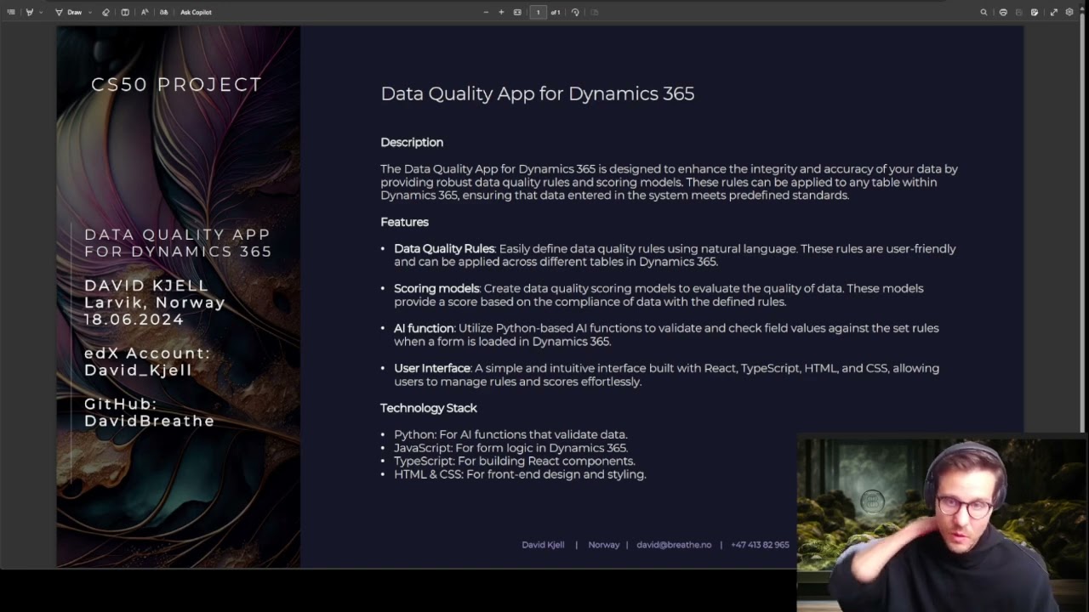This screenshot has height=612, width=1089.
Task: Click the phone number +47 413 82 965
Action: point(760,545)
